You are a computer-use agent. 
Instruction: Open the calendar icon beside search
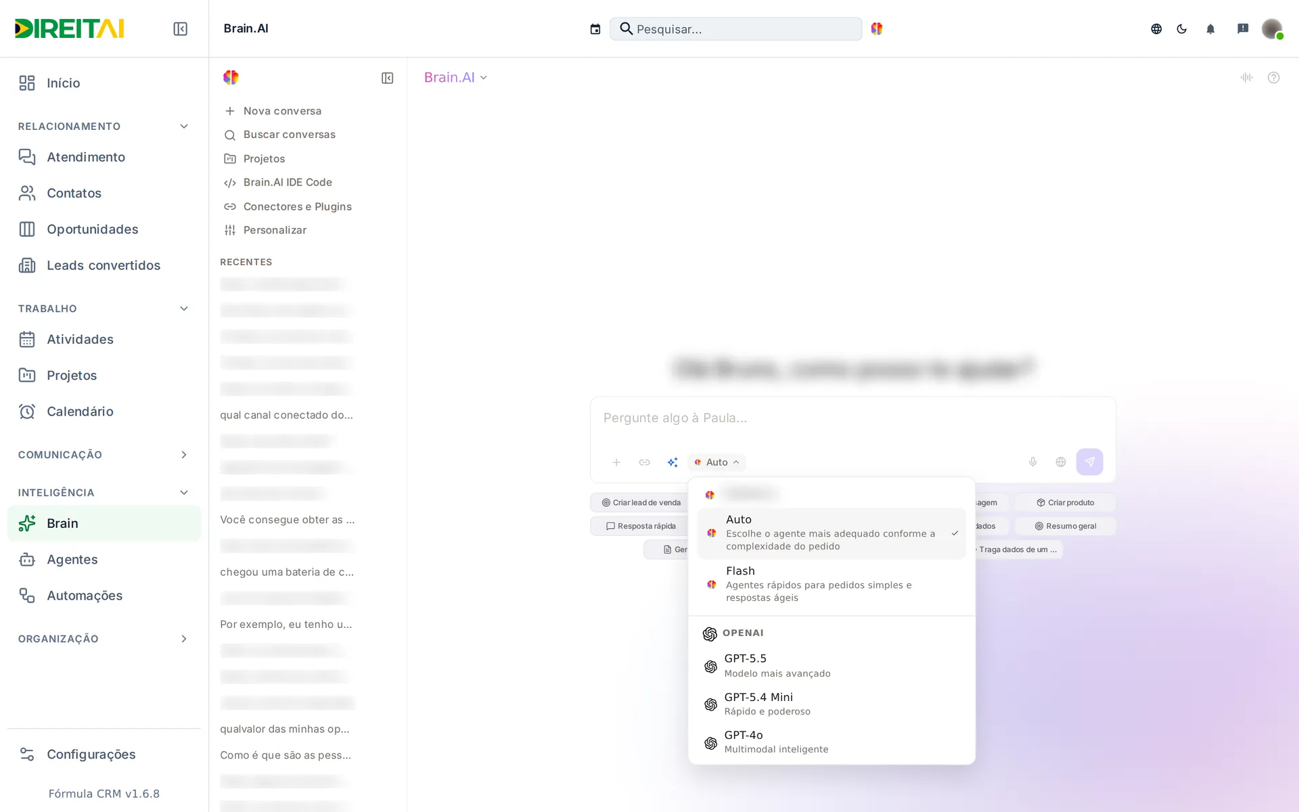point(595,28)
